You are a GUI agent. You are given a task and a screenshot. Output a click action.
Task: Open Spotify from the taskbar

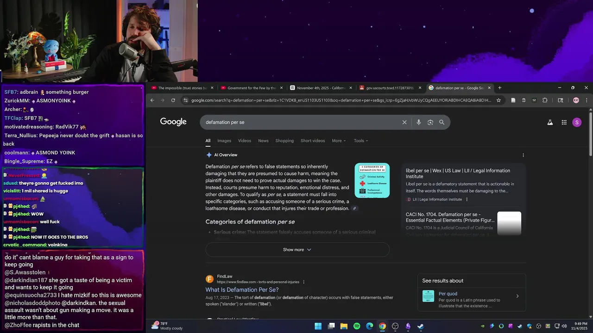[357, 326]
